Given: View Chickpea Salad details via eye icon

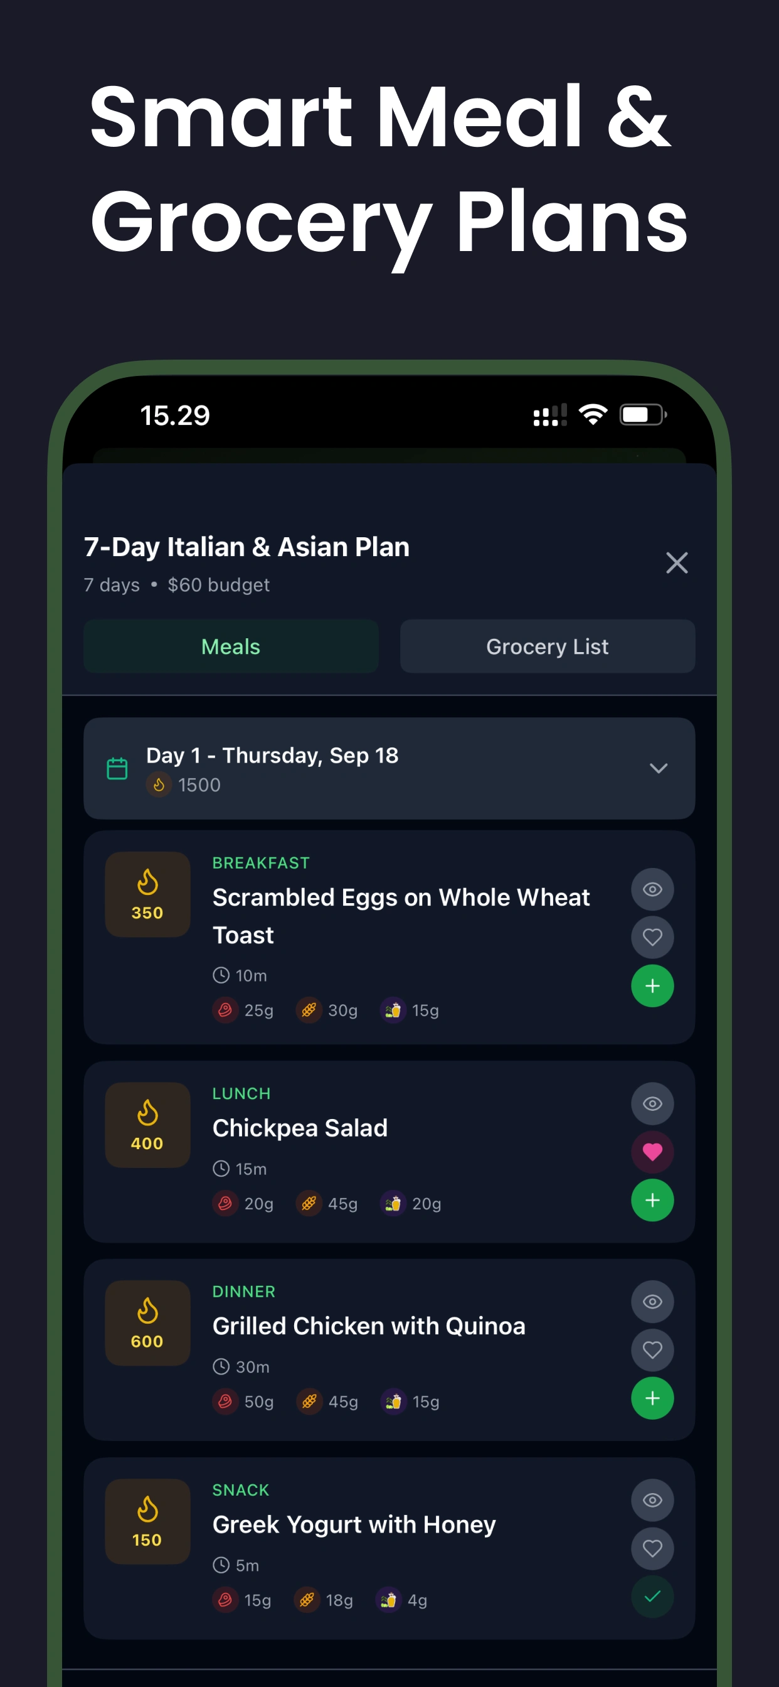Looking at the screenshot, I should [652, 1103].
